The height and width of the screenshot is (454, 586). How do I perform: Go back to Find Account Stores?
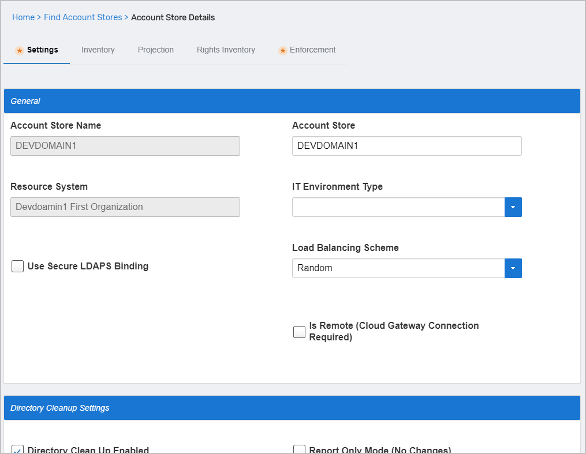tap(83, 17)
